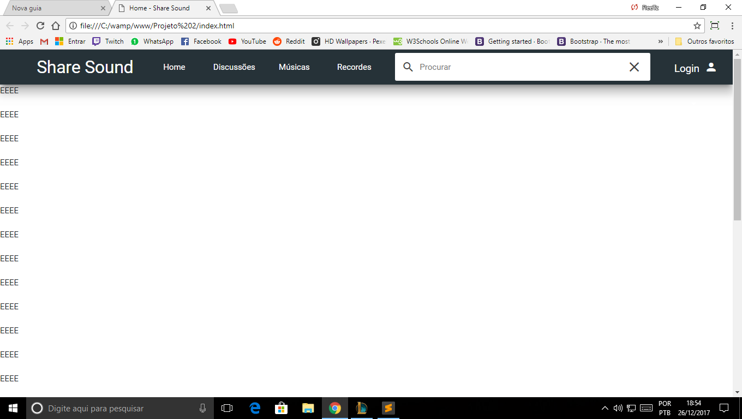The height and width of the screenshot is (419, 742).
Task: Open Microsoft Store from the taskbar
Action: [x=282, y=408]
